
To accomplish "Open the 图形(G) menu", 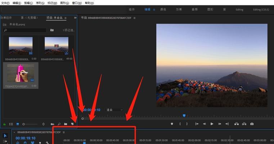I will (x=65, y=3).
